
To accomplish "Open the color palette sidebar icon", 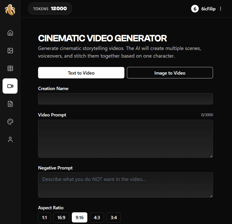I will [x=10, y=122].
